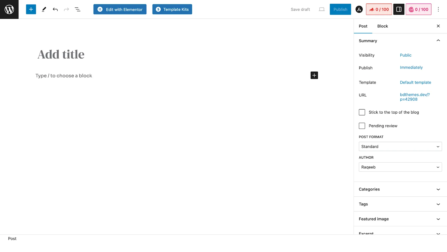Save the post as a draft
The width and height of the screenshot is (447, 252).
coord(300,9)
